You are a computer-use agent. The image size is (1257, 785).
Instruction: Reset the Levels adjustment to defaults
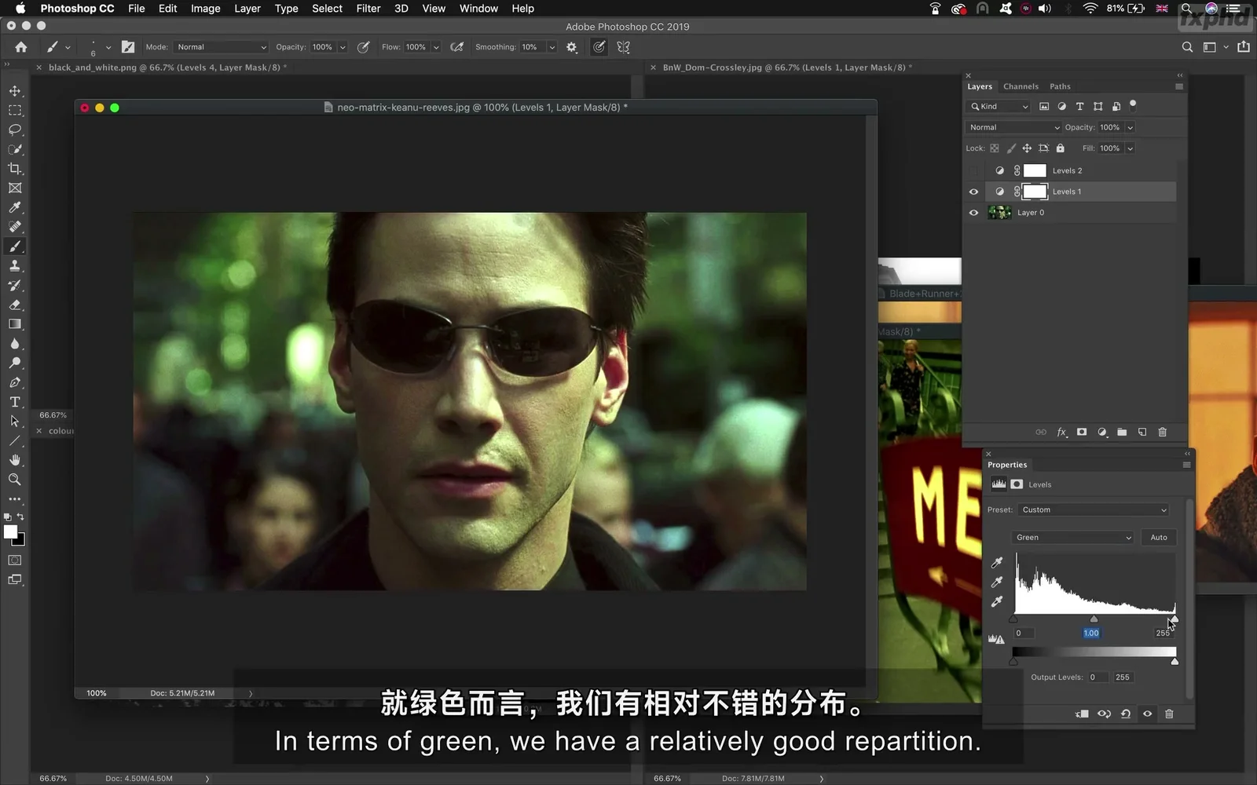coord(1126,714)
